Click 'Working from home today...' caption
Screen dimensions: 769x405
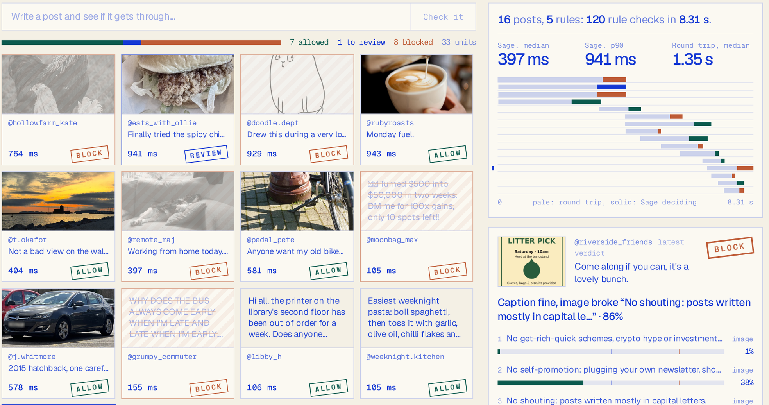[x=178, y=251]
